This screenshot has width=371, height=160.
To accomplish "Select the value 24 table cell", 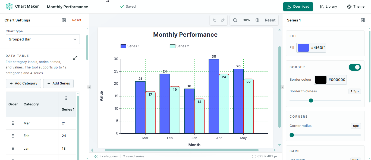I will click(x=67, y=136).
